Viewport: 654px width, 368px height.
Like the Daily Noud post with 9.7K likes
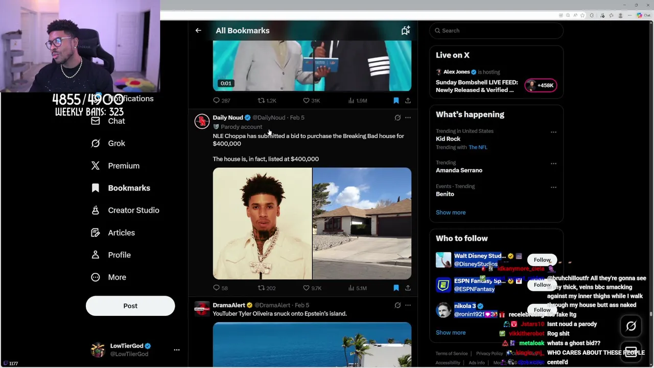click(312, 288)
